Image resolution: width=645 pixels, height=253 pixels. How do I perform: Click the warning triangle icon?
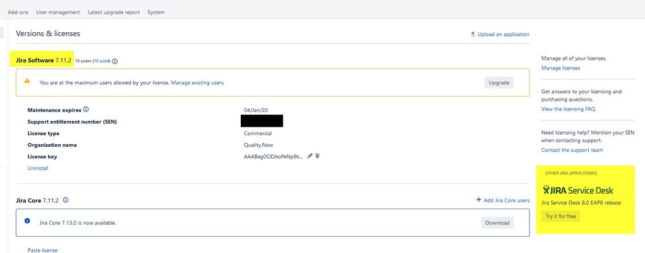tap(27, 81)
